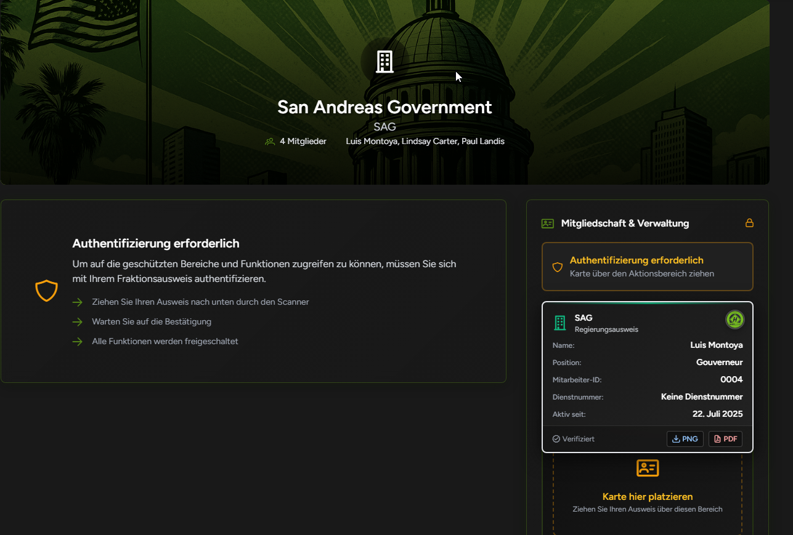Click the 'Mitarbeiter-ID:' label

[577, 380]
